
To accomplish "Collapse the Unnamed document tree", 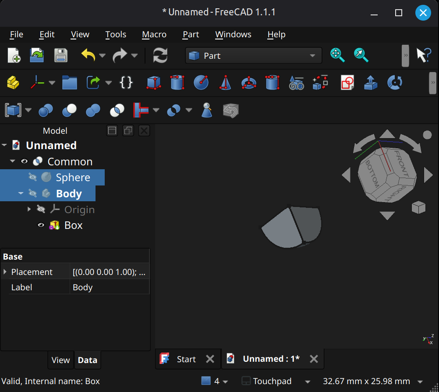I will click(4, 145).
